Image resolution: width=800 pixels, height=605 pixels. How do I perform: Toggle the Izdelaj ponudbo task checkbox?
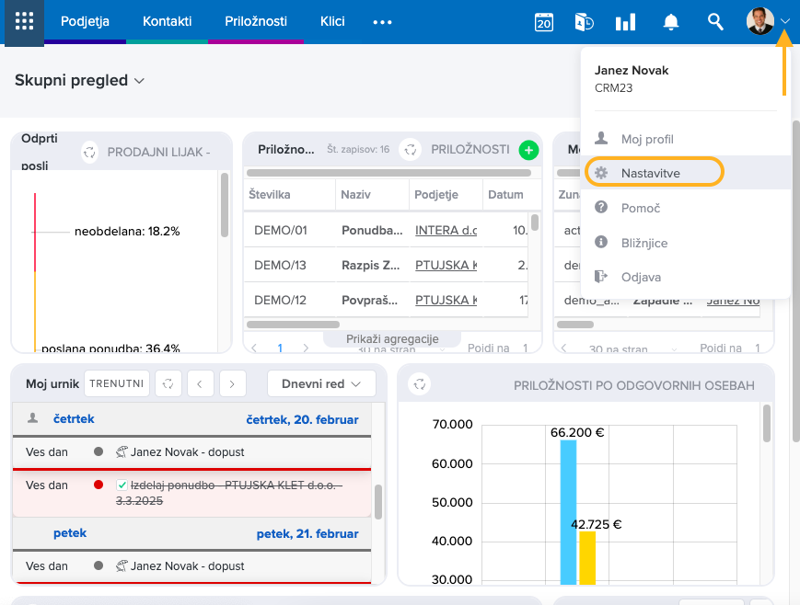point(122,485)
